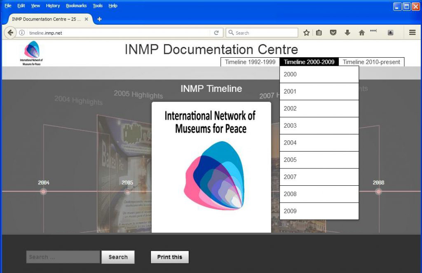Focus the browser toolbar Search field
This screenshot has width=422, height=273.
pyautogui.click(x=262, y=33)
